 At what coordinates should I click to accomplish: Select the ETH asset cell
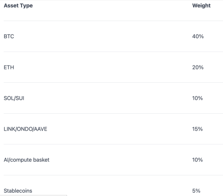tap(9, 67)
